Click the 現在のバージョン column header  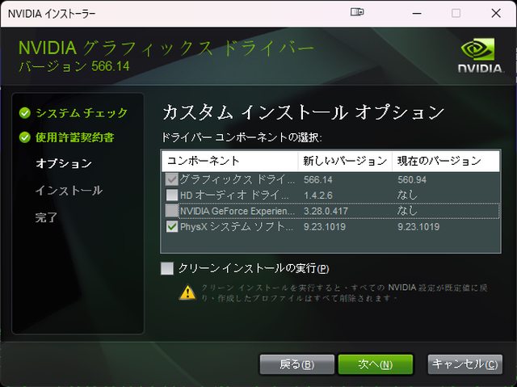click(439, 161)
